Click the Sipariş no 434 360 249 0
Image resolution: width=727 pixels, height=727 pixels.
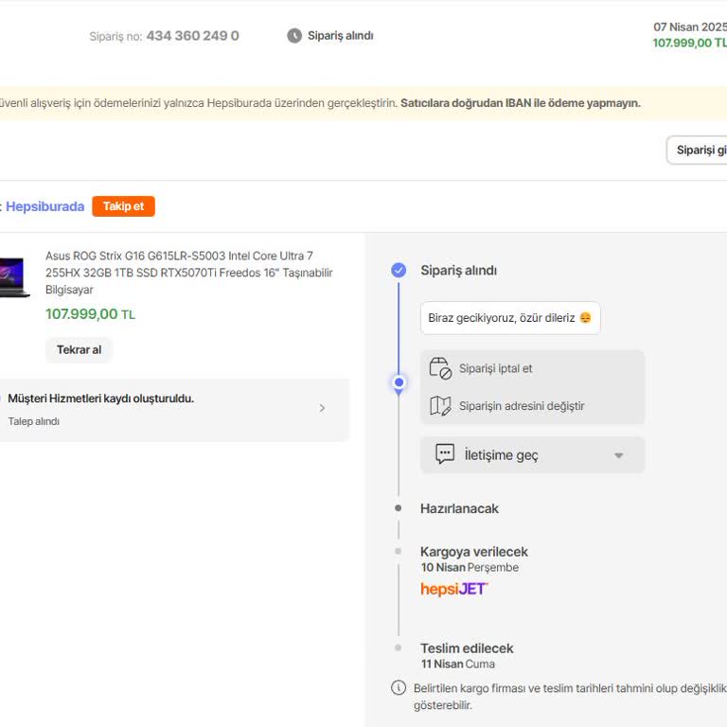pos(192,36)
